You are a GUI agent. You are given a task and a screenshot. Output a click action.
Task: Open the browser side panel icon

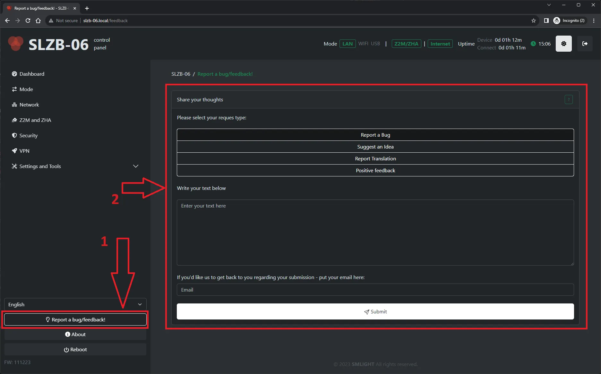pos(546,21)
